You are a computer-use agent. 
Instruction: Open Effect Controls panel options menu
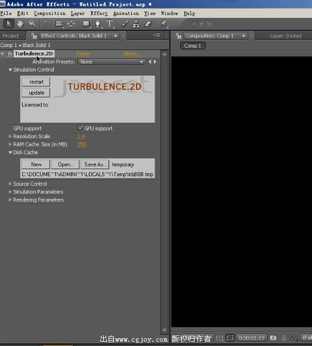157,35
